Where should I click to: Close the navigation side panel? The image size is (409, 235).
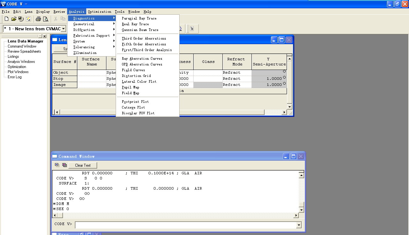(x=44, y=36)
